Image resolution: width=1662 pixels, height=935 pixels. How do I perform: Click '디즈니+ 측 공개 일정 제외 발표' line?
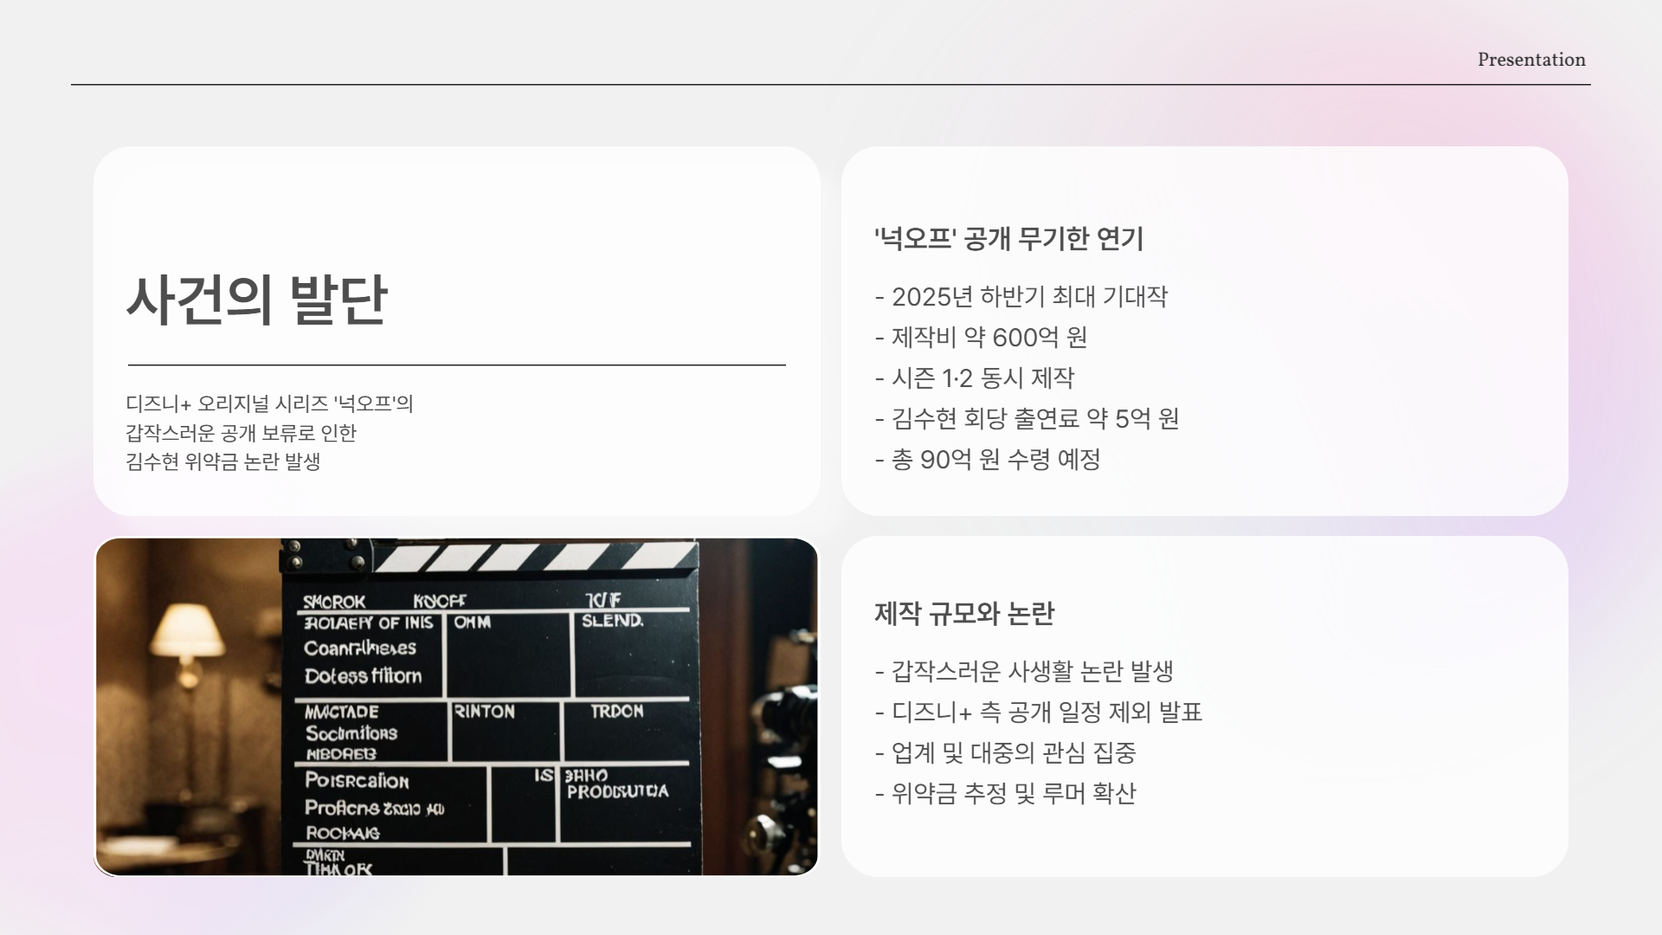coord(1039,712)
